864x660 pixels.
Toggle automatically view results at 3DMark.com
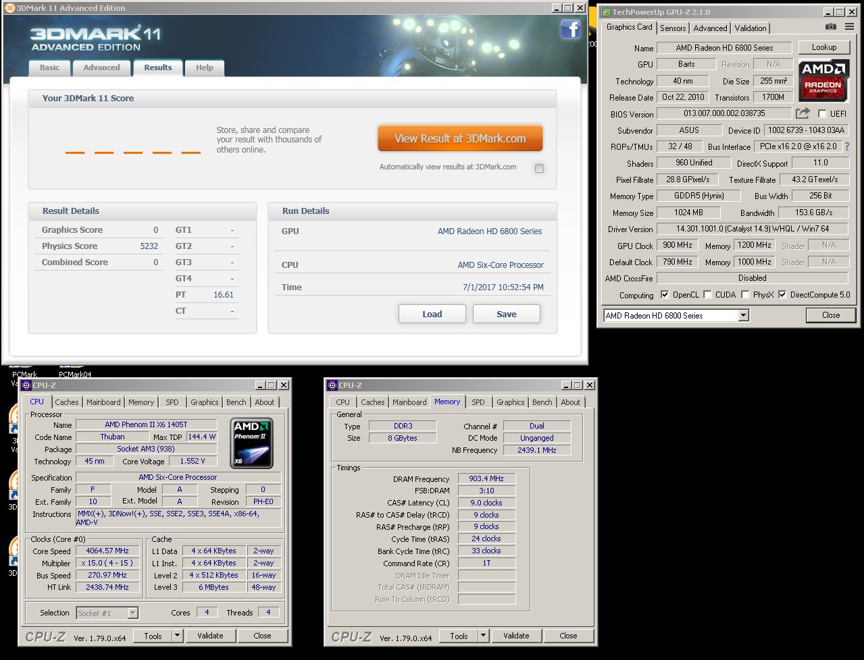tap(539, 168)
